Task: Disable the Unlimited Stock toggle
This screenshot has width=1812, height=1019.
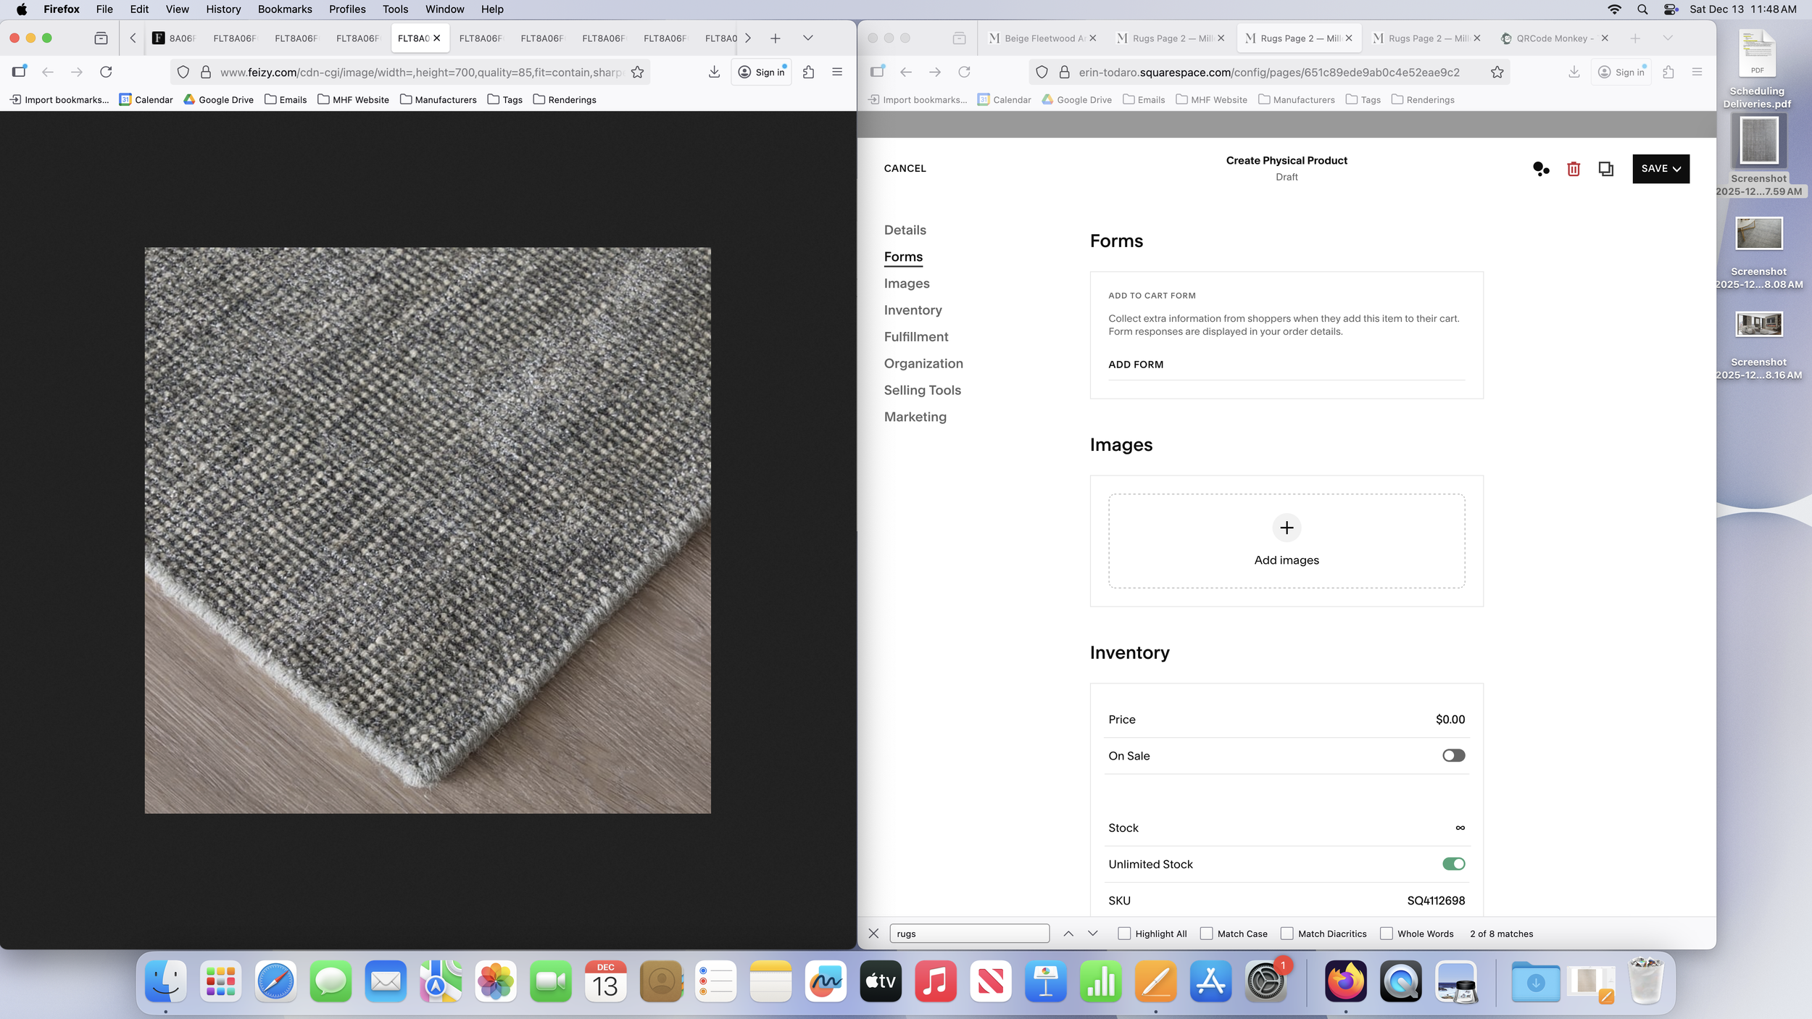Action: pos(1452,864)
